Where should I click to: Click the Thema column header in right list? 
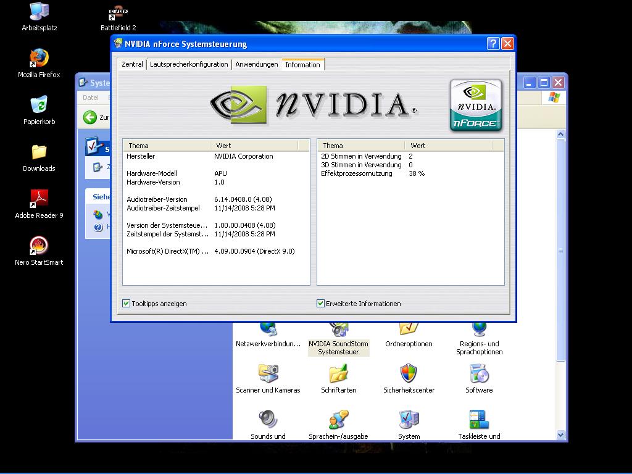[361, 146]
